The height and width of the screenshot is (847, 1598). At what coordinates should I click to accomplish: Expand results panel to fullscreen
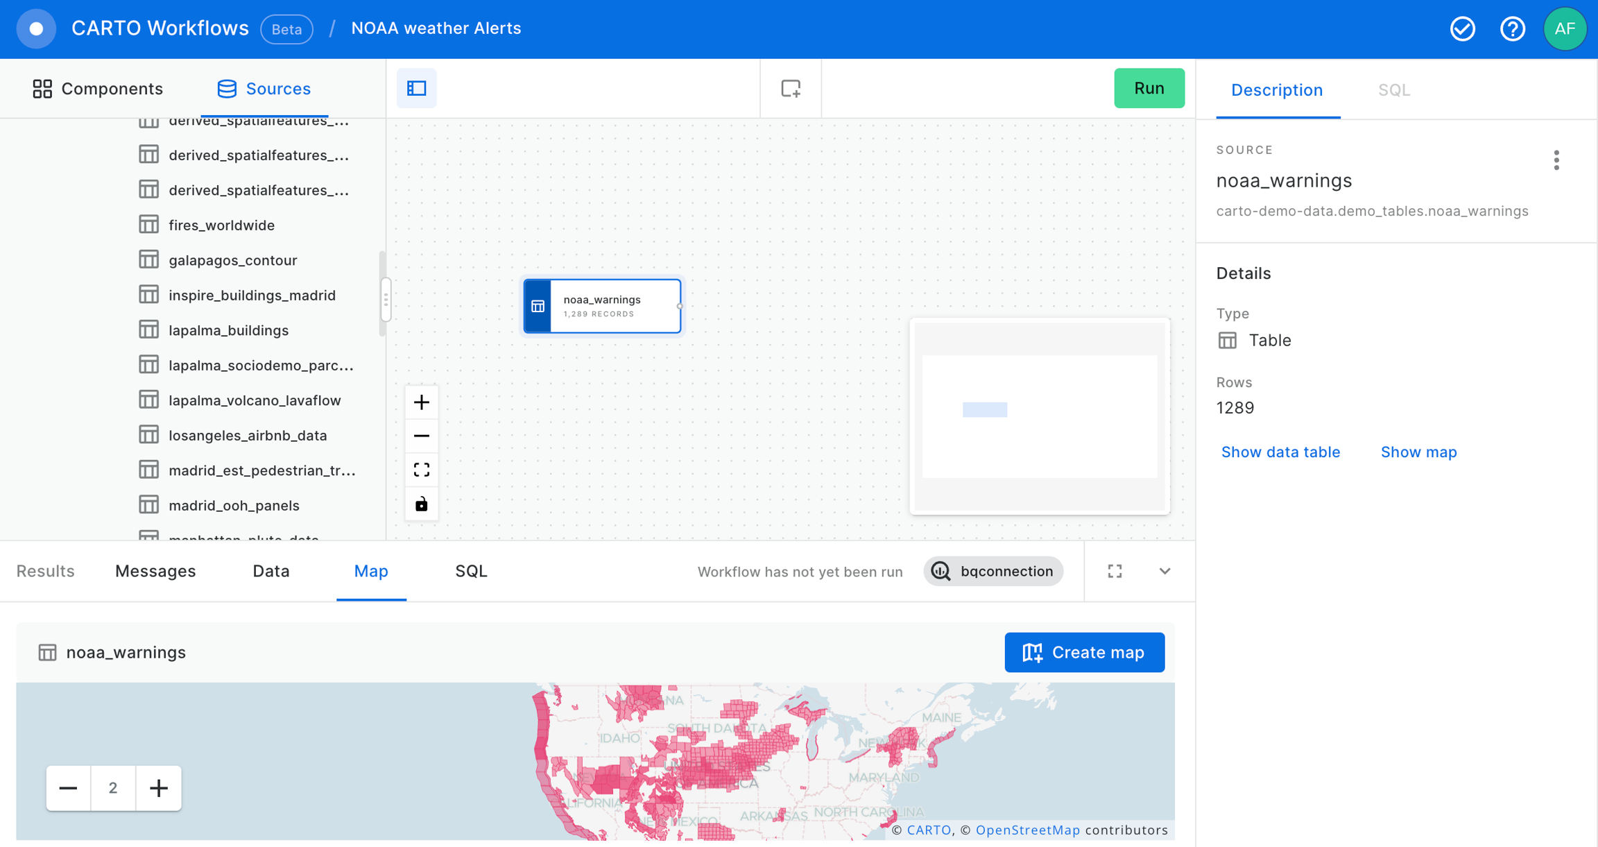tap(1115, 571)
